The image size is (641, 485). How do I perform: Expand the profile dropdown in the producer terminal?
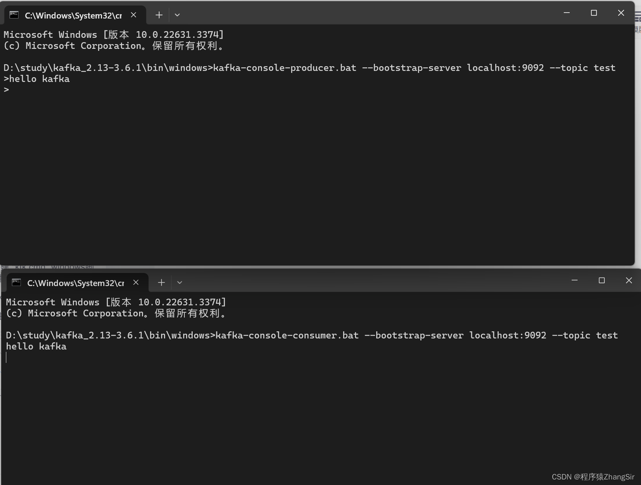177,15
